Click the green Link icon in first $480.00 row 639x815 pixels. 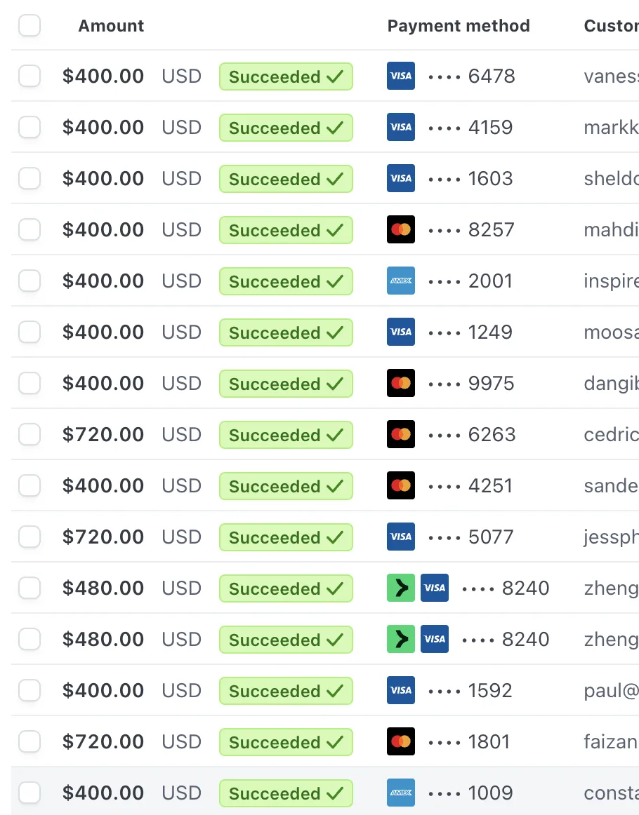pyautogui.click(x=401, y=588)
